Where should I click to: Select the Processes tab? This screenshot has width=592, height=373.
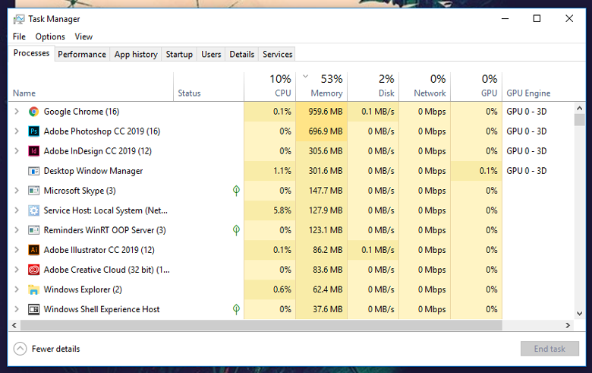coord(31,53)
